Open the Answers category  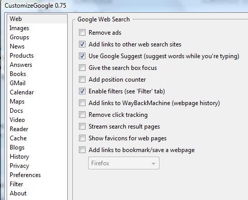[37, 65]
